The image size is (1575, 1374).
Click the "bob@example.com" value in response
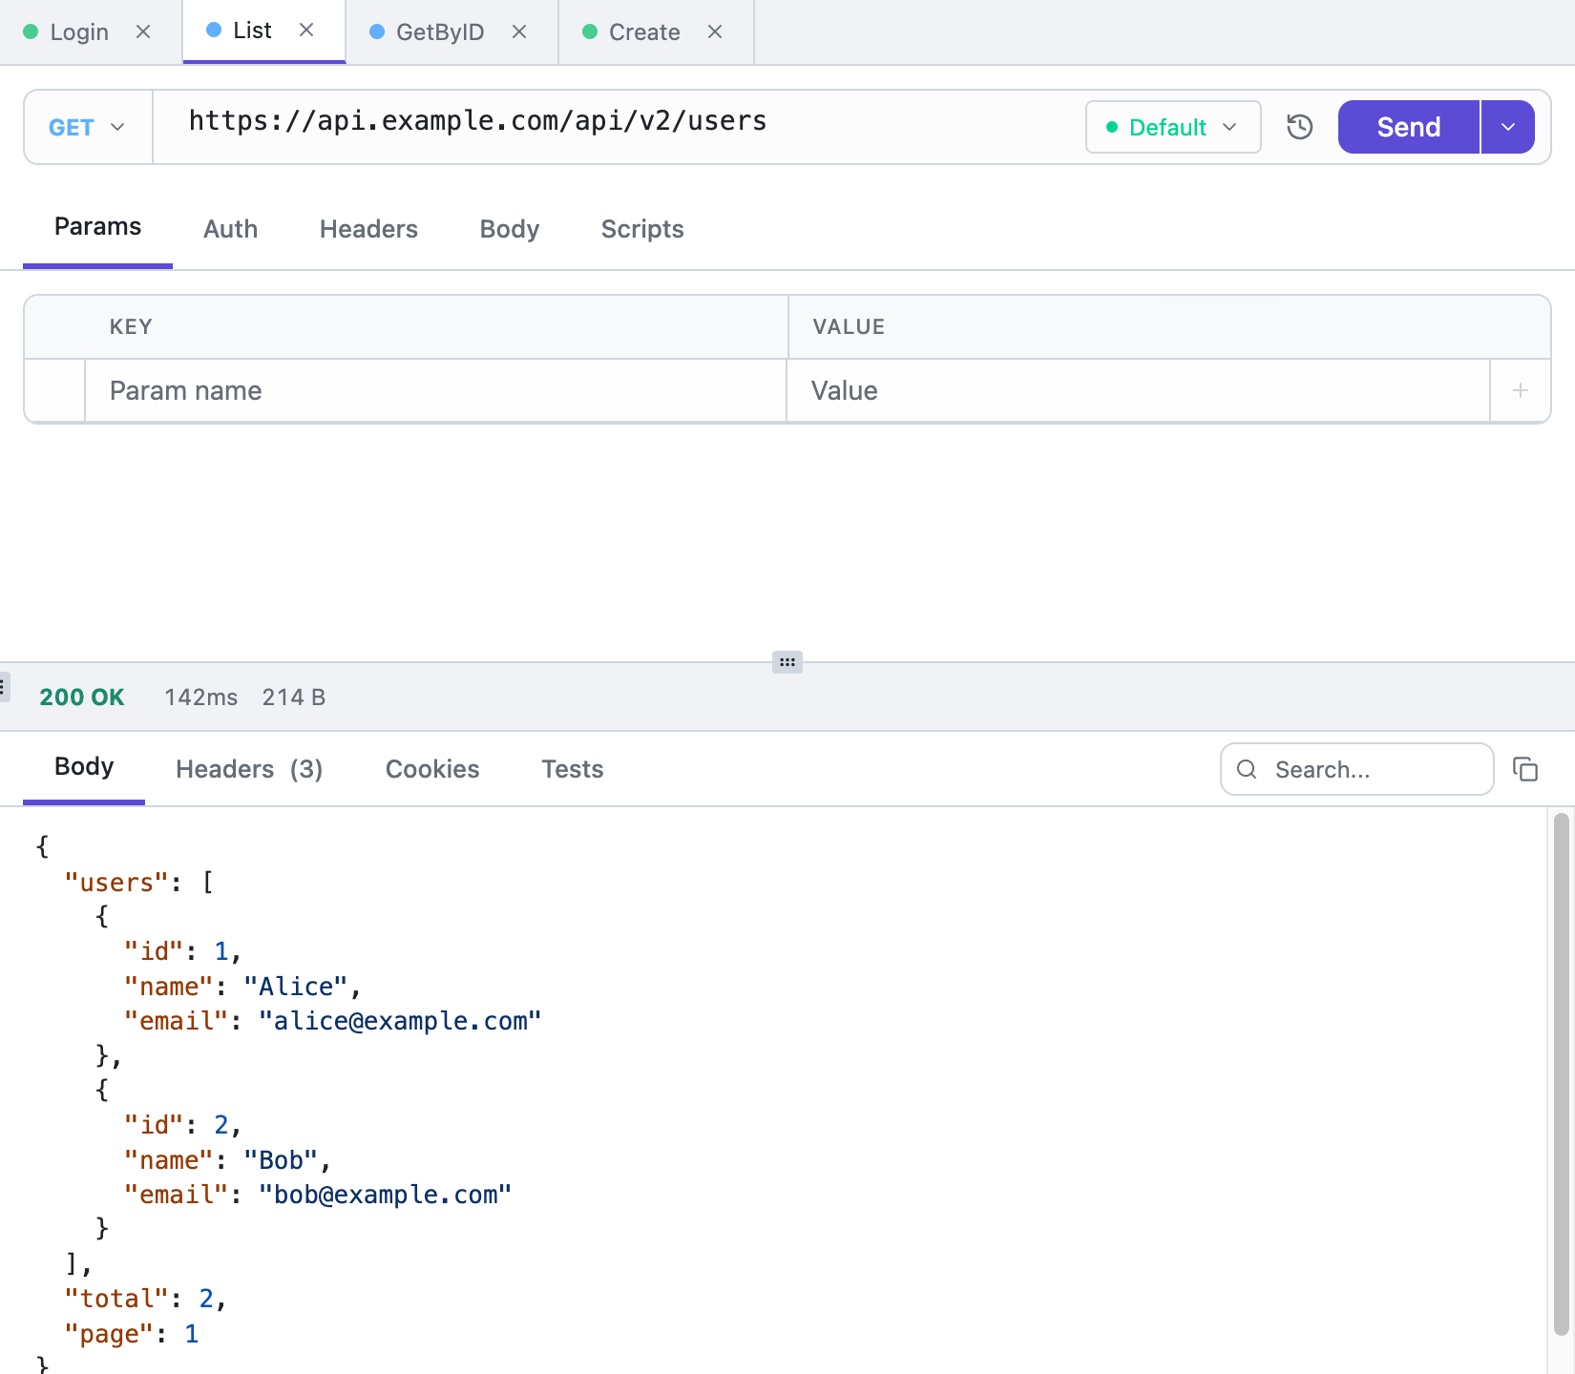pos(385,1195)
